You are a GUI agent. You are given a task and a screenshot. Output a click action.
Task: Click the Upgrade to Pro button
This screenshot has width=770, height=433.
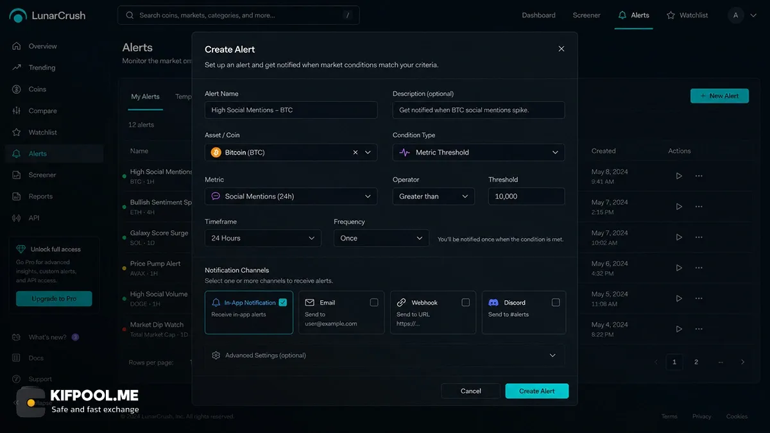click(54, 299)
